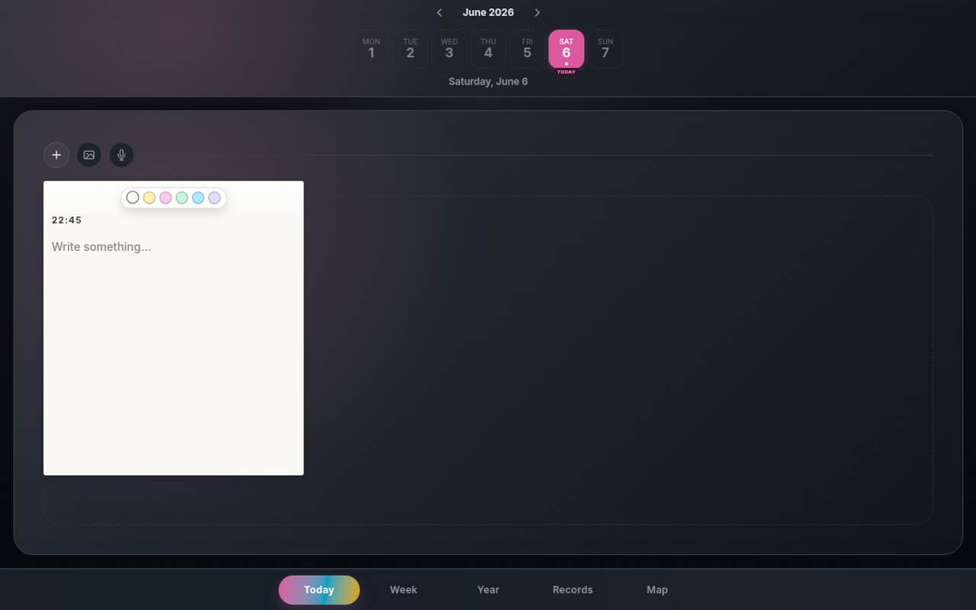Select Monday 1 in the week strip
This screenshot has height=610, width=976.
[x=371, y=49]
